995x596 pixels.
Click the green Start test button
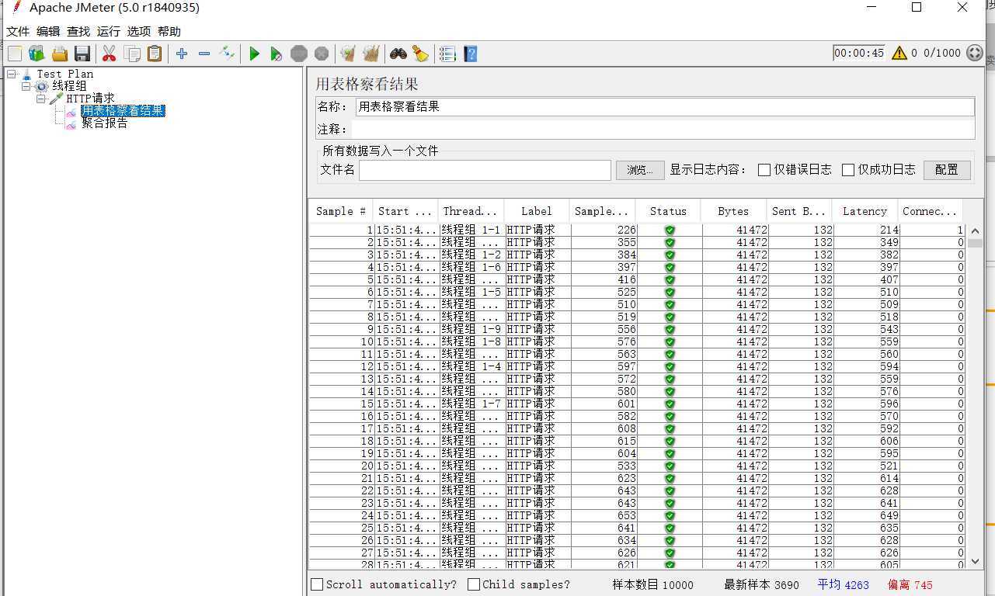click(x=254, y=54)
